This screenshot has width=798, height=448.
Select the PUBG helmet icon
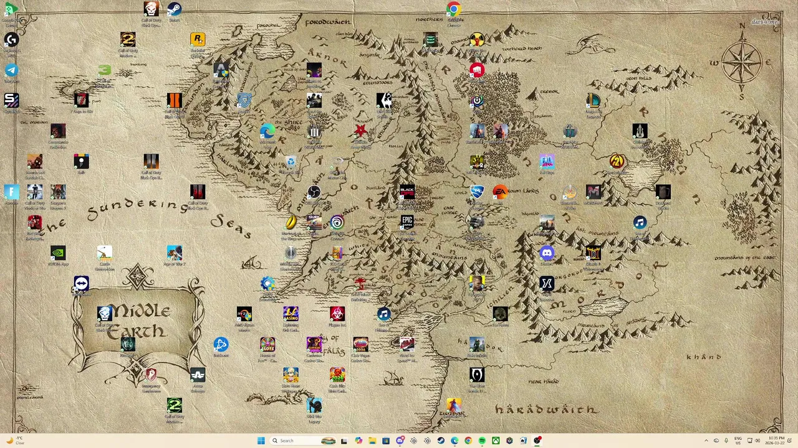pos(477,222)
